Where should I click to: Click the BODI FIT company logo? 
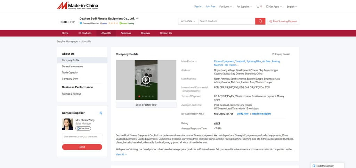(x=67, y=22)
